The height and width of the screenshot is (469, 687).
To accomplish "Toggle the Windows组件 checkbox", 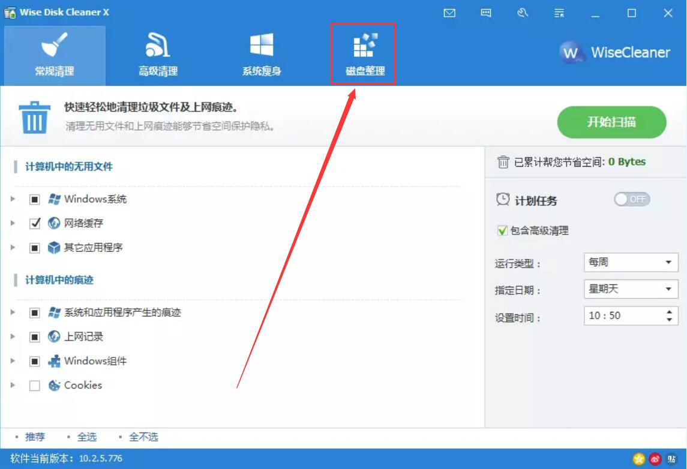I will tap(35, 361).
